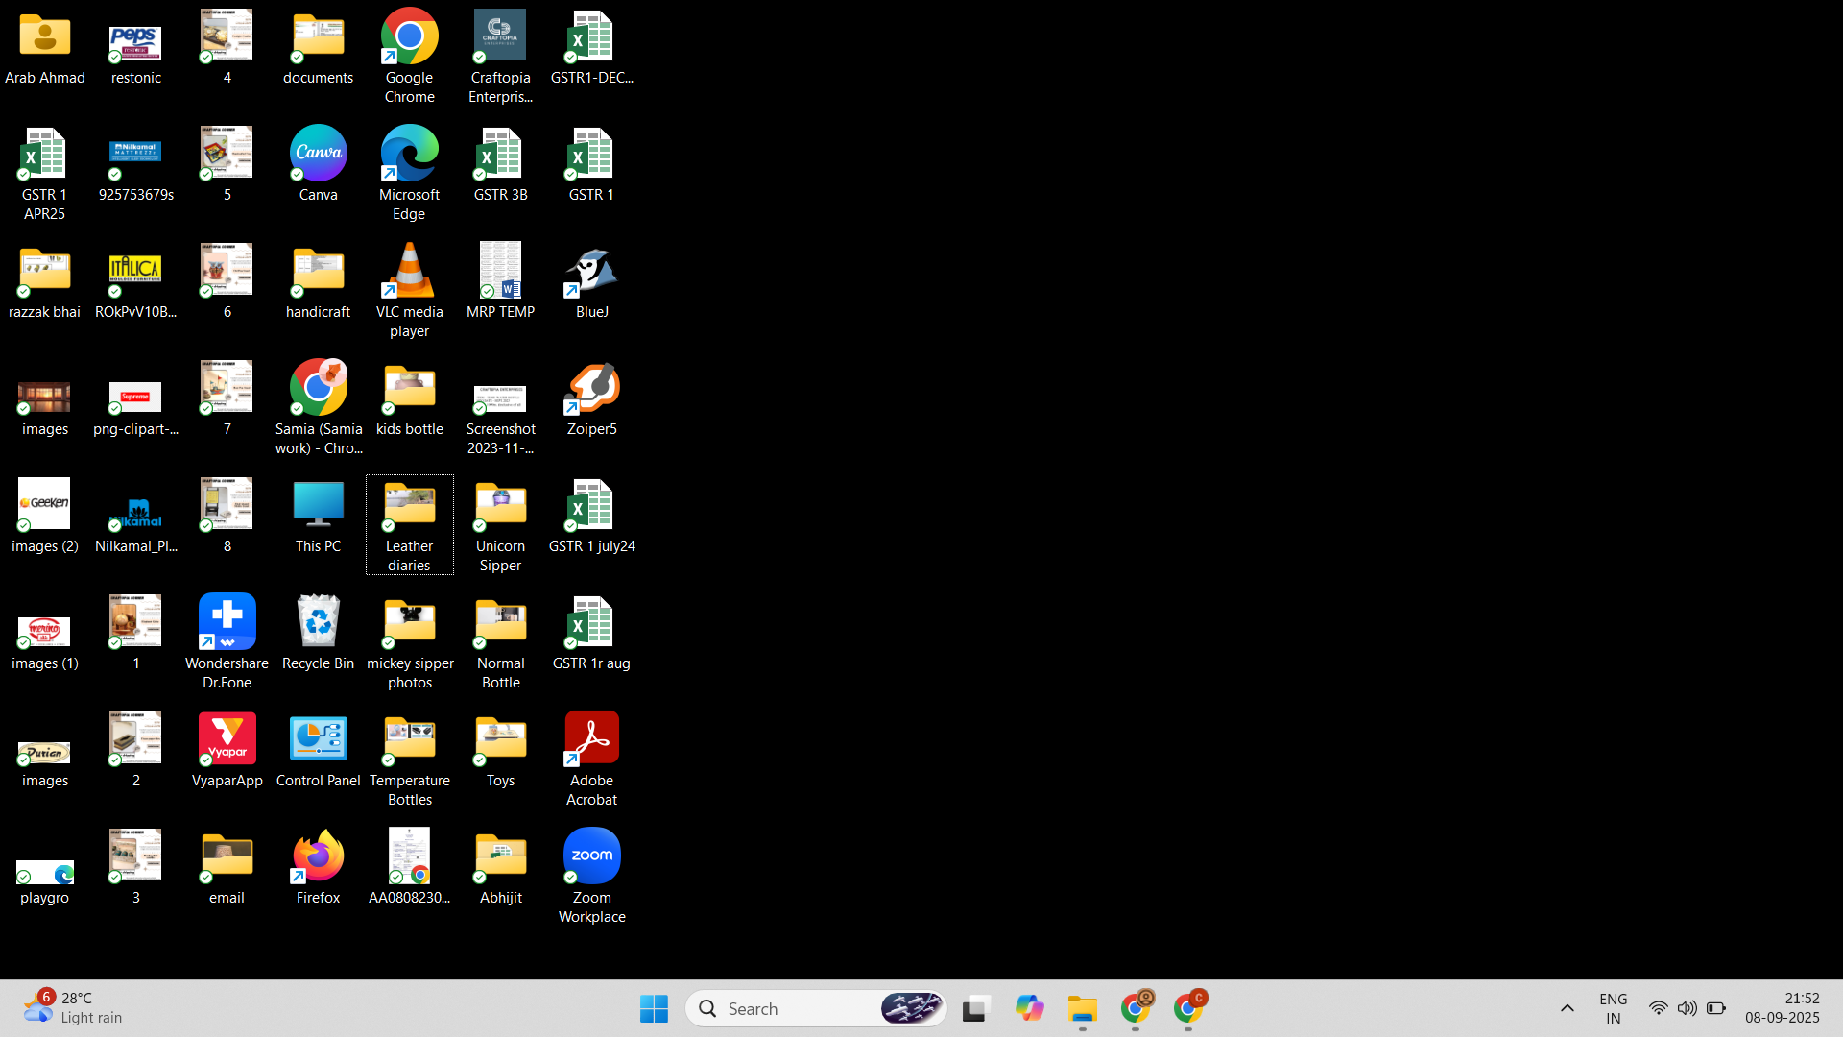Expand the hidden system tray icons chevron
The width and height of the screenshot is (1843, 1037).
[x=1567, y=1009]
